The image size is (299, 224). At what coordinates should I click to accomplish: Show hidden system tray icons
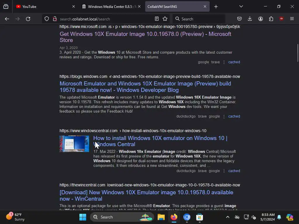pos(228,217)
